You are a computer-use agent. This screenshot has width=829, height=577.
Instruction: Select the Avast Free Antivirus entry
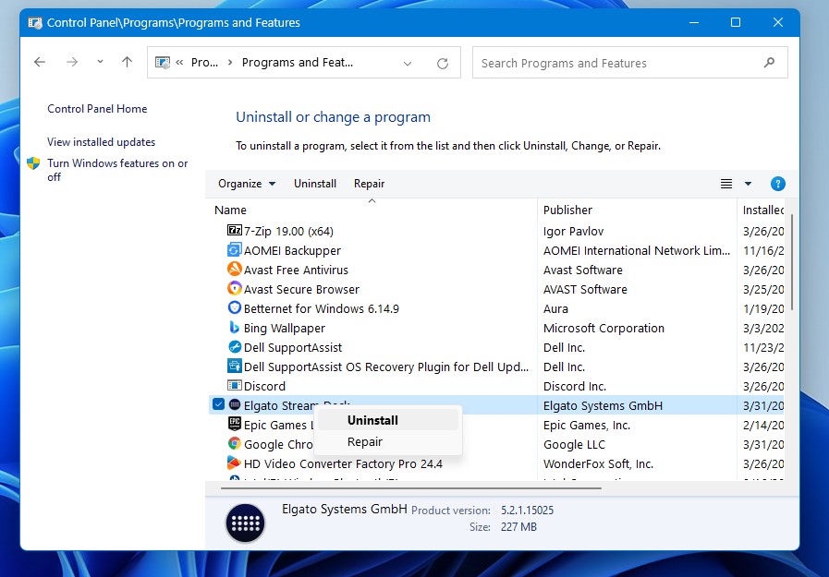296,270
